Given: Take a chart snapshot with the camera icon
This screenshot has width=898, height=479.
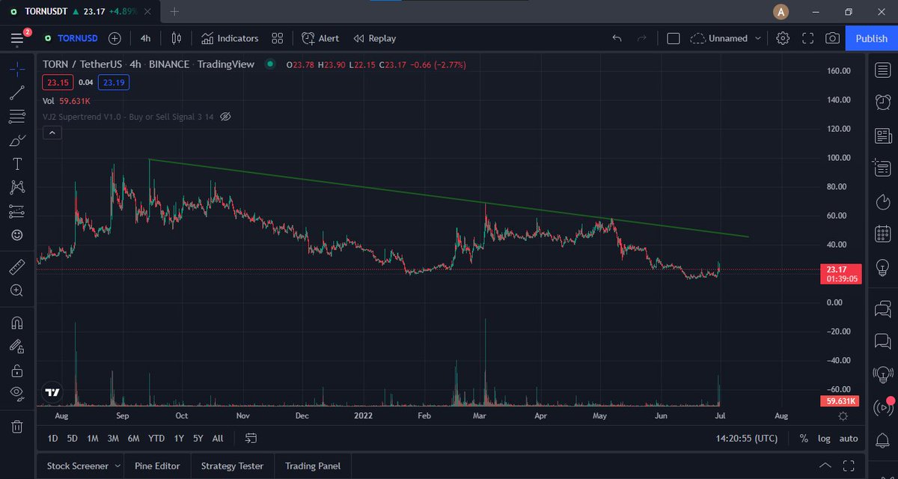Looking at the screenshot, I should 832,37.
